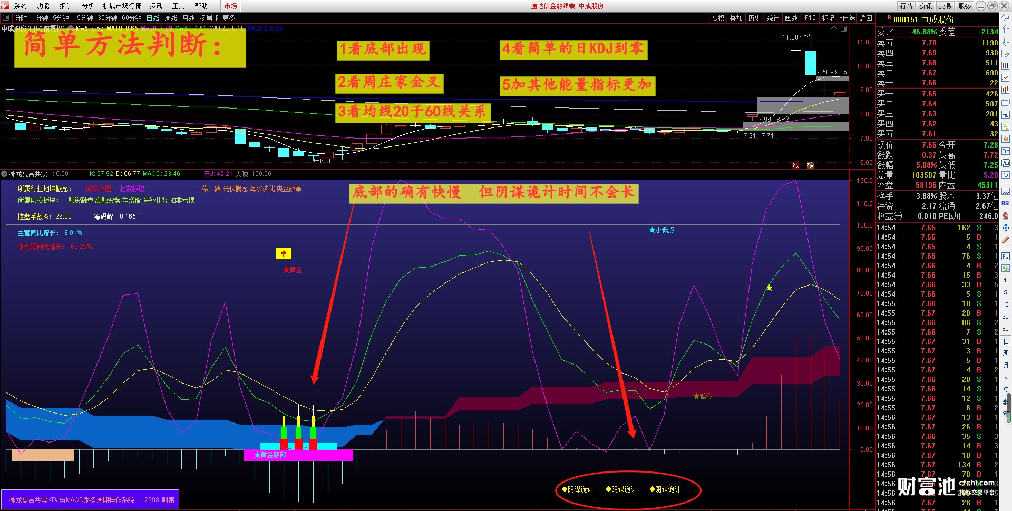Select the 日线 daily period
The image size is (1012, 511).
point(153,18)
